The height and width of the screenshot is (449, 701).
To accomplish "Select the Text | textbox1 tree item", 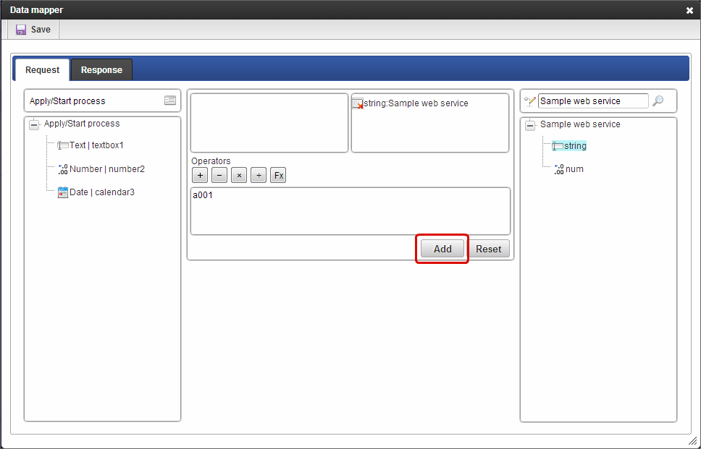I will pyautogui.click(x=96, y=145).
